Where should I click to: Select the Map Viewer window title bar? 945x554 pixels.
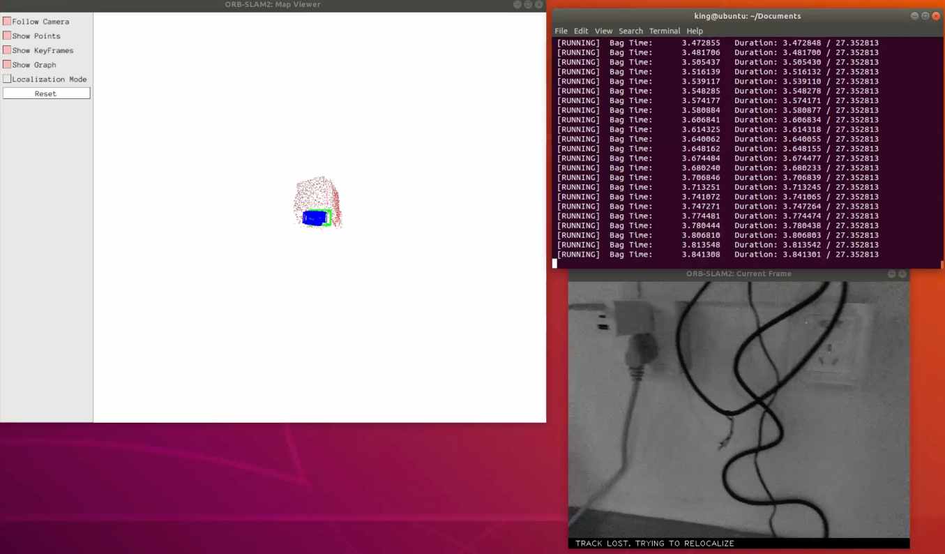tap(272, 4)
